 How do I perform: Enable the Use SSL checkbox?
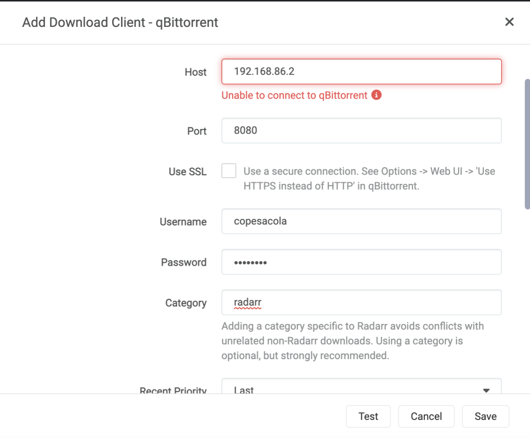229,171
